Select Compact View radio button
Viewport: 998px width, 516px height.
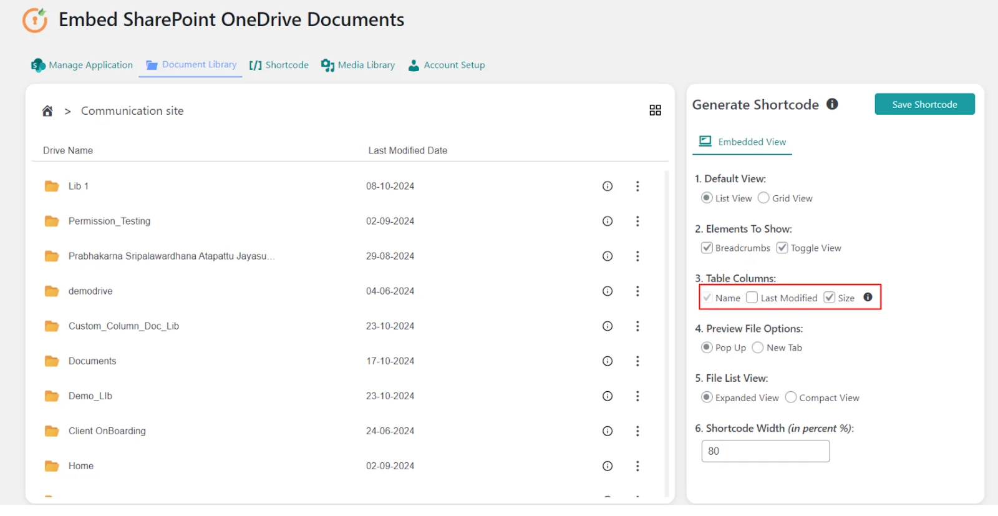click(x=791, y=397)
